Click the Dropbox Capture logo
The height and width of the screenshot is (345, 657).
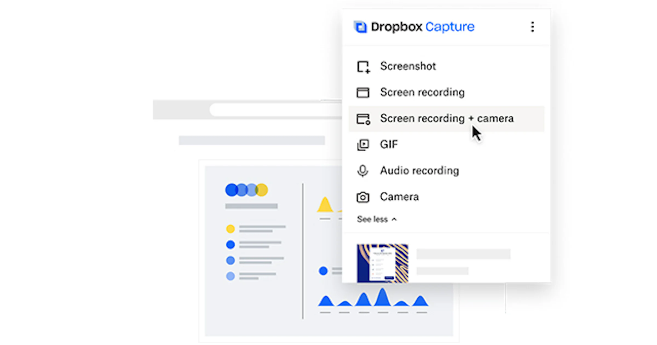(x=361, y=27)
